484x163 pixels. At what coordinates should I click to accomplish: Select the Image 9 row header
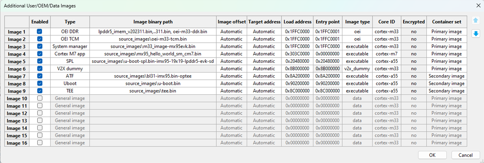[x=17, y=91]
